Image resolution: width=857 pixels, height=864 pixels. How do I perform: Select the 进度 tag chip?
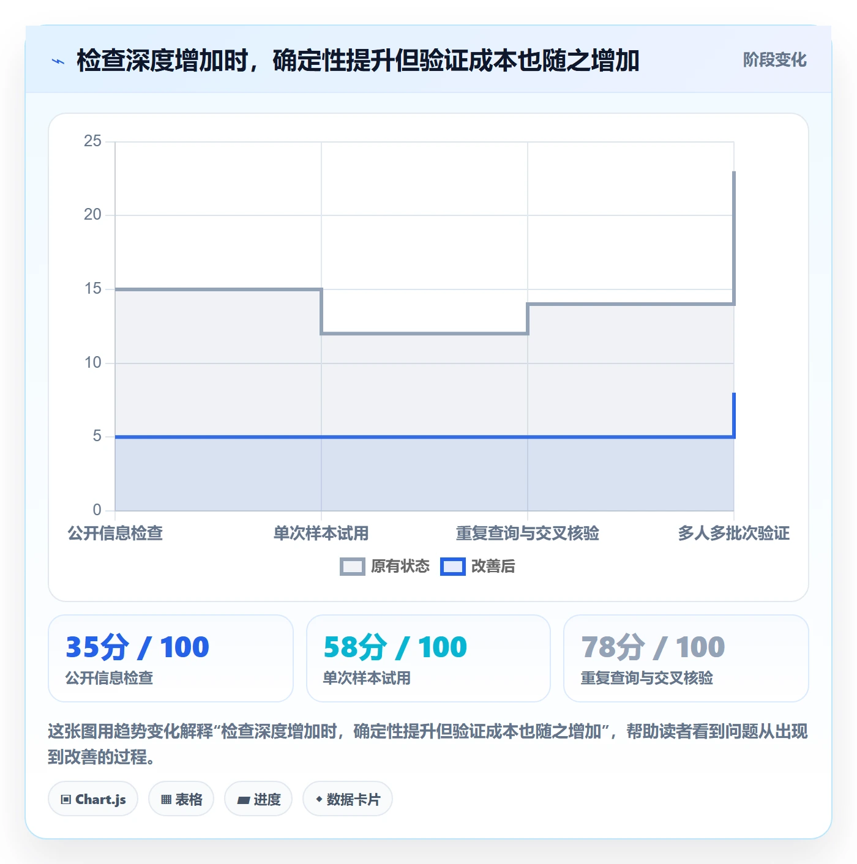click(x=258, y=799)
